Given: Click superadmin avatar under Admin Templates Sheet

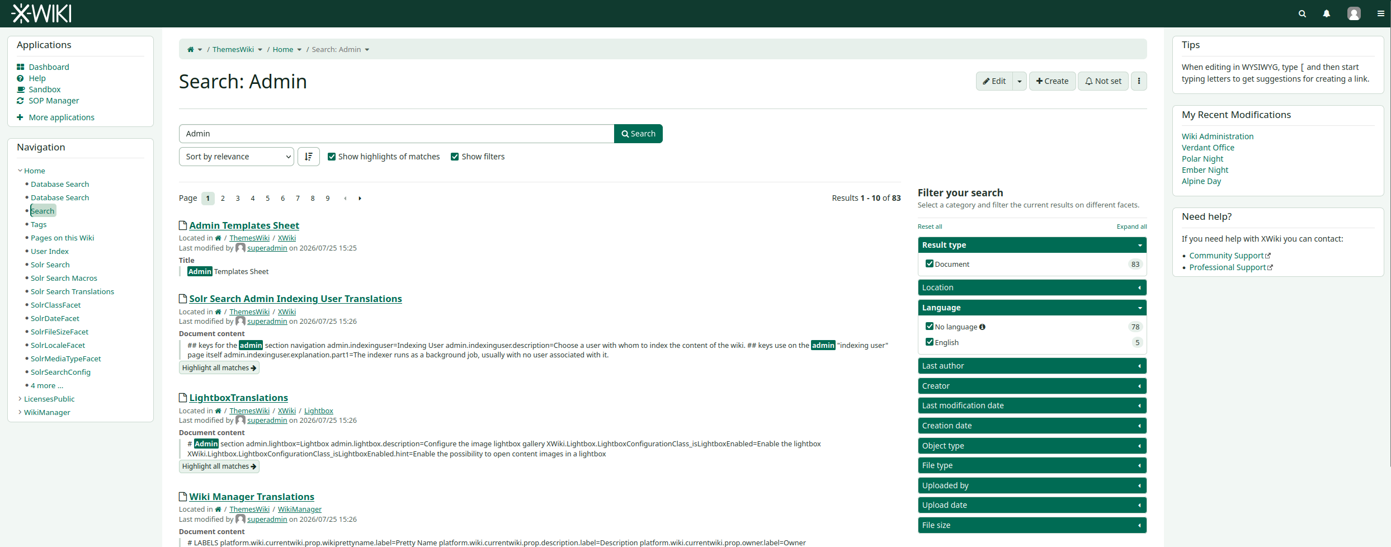Looking at the screenshot, I should [241, 248].
